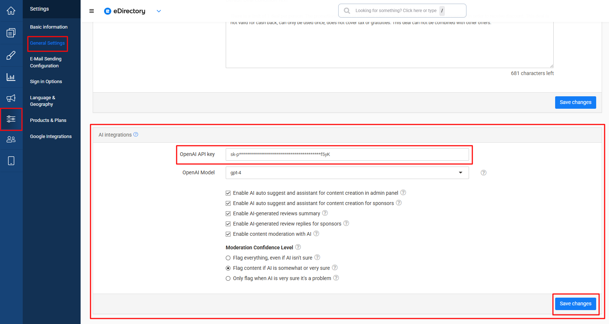Expand the chevron next to eDirectory

[x=159, y=11]
